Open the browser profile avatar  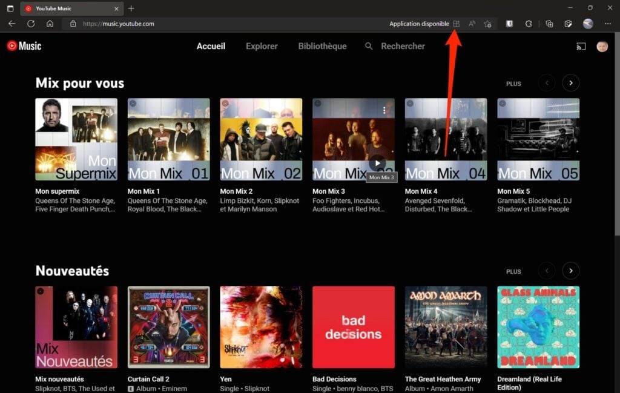click(588, 24)
